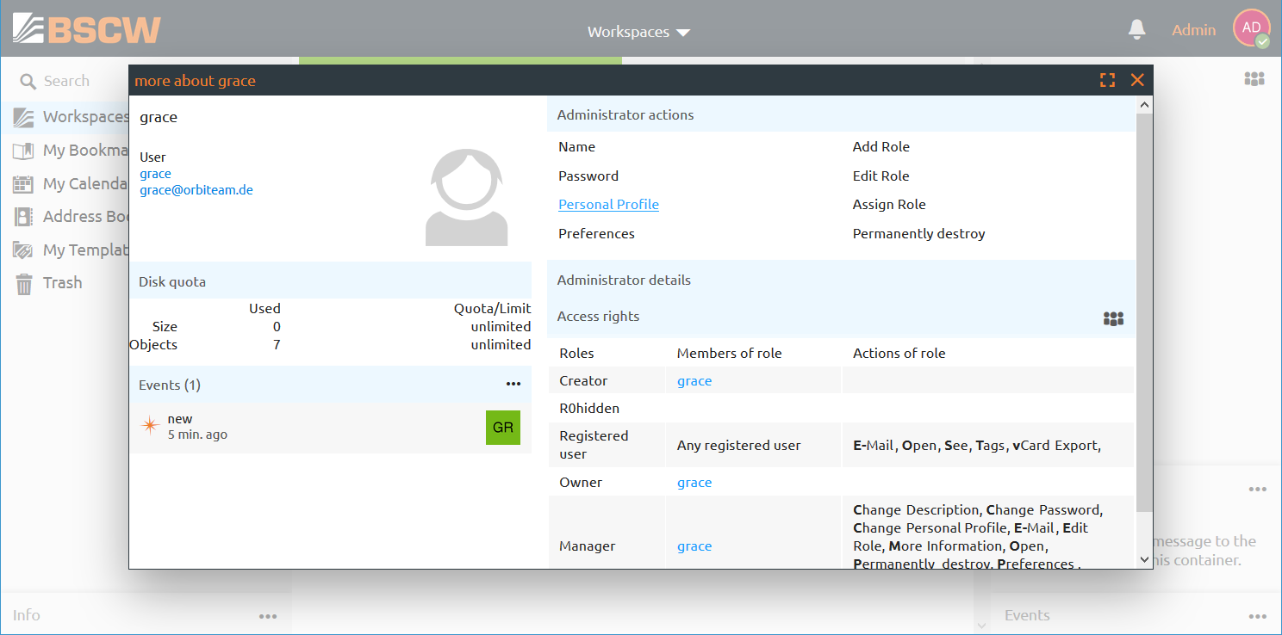Click the Workspaces sidebar icon
Viewport: 1282px width, 635px height.
tap(24, 117)
